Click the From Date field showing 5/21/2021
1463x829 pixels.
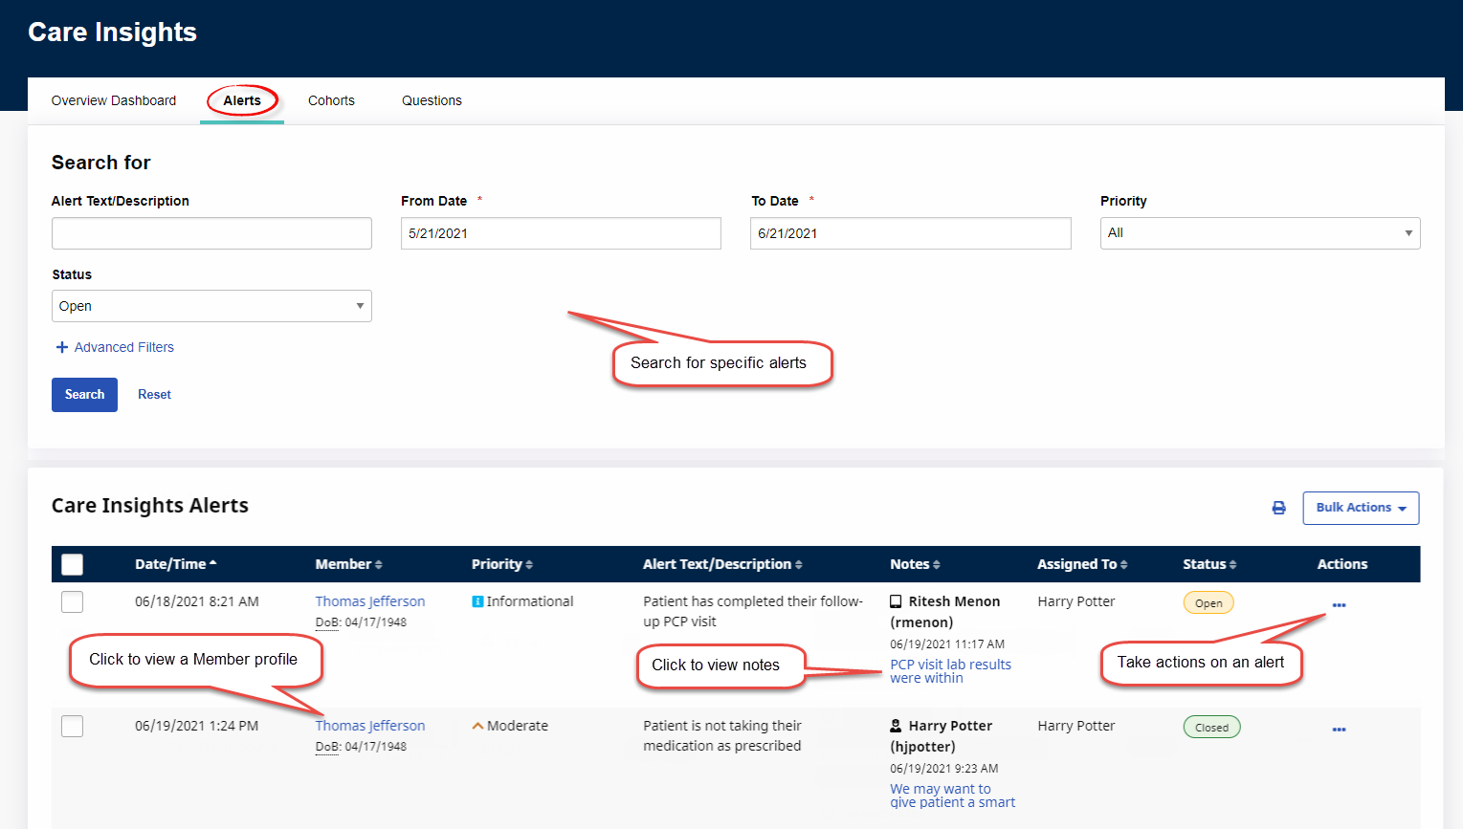560,232
